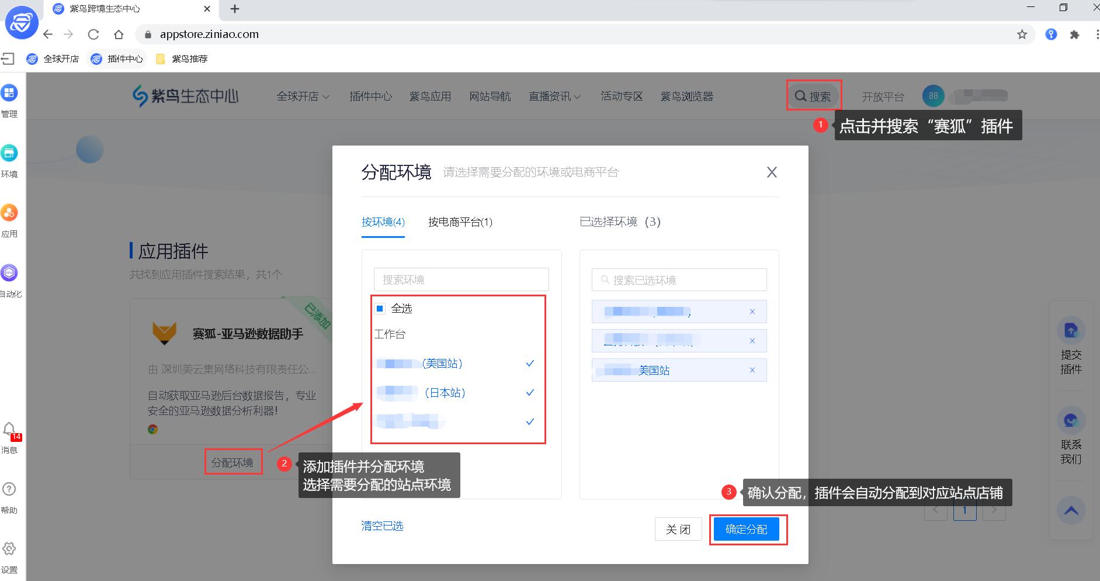Open the 全球开店 bookmark
1100x581 pixels.
(x=53, y=58)
